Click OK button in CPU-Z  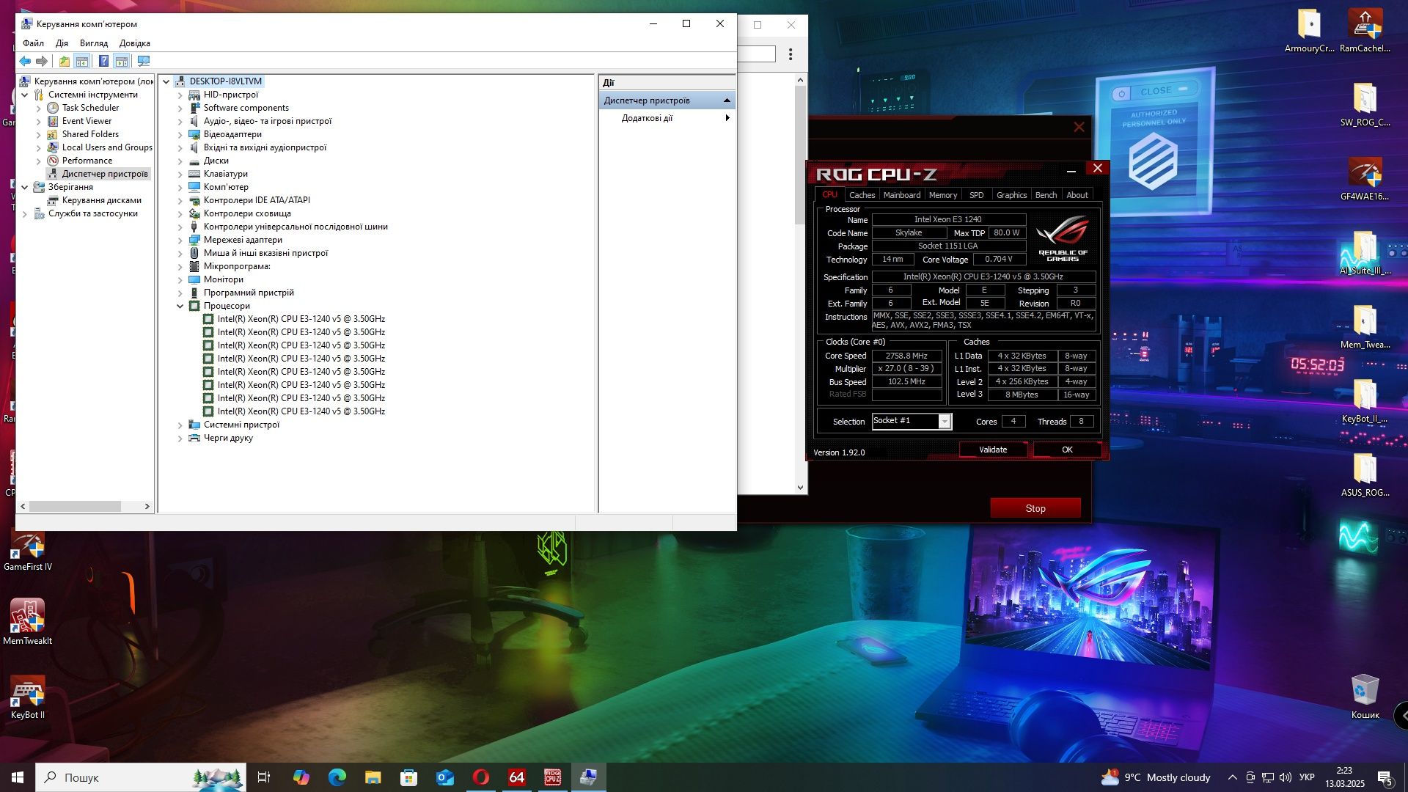coord(1067,450)
